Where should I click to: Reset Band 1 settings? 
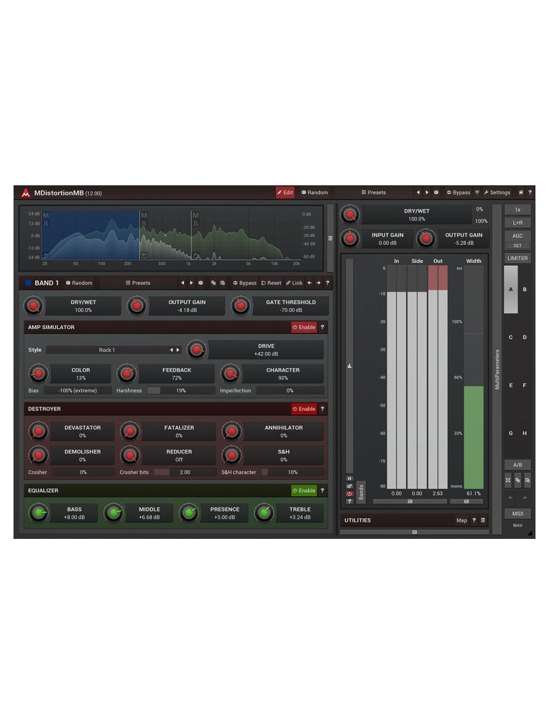coord(271,283)
